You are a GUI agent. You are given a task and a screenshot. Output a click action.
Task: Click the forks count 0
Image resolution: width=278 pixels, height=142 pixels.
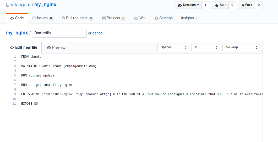[x=259, y=5]
